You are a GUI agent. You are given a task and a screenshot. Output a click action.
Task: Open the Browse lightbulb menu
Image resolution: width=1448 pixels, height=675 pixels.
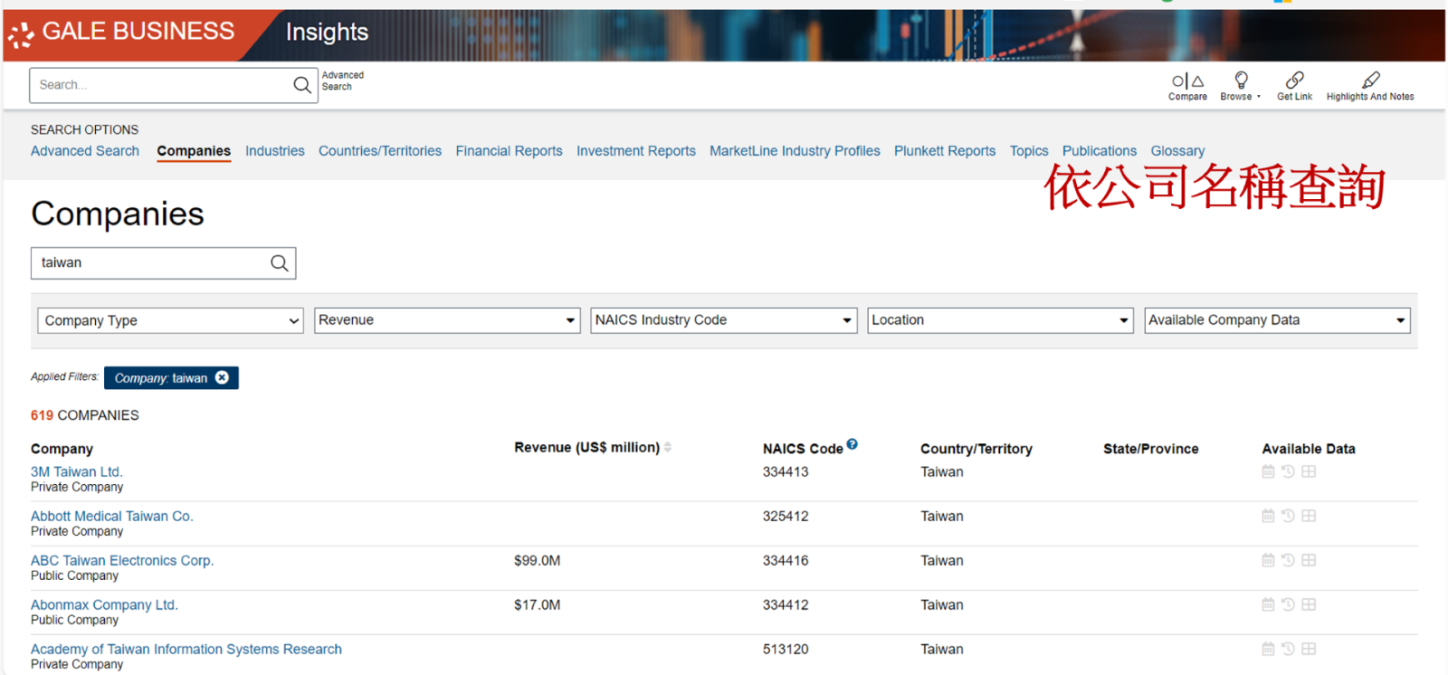coord(1241,81)
